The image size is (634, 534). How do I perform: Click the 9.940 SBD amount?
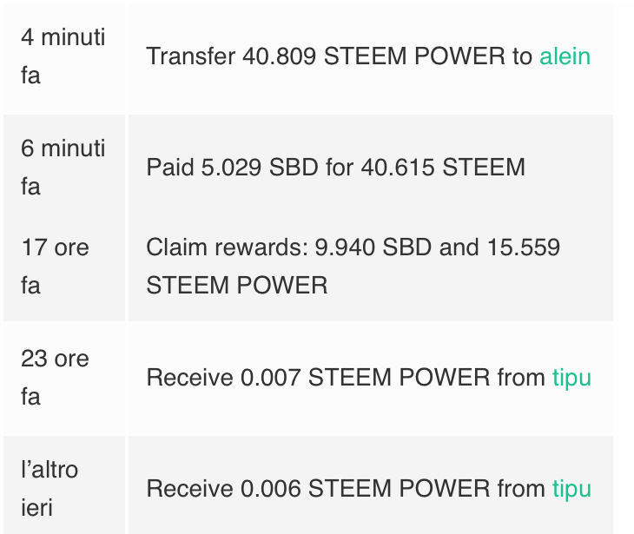coord(373,247)
